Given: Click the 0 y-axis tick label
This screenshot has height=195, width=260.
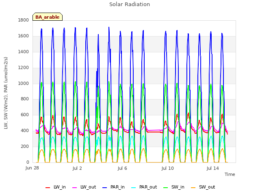Looking at the screenshot, I should (28, 162).
